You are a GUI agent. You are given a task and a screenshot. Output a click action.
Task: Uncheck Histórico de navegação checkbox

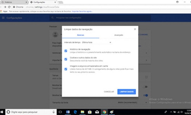(x=66, y=51)
